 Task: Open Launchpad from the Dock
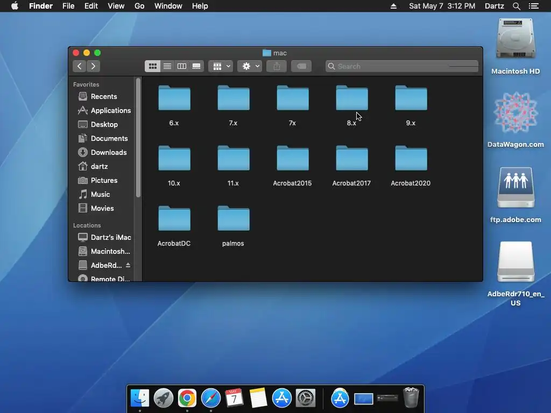click(164, 398)
